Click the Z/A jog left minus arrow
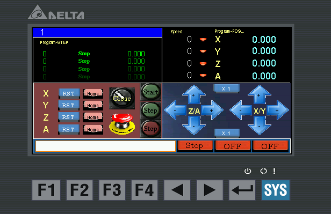Image resolution: width=331 pixels, height=214 pixels. (176, 110)
